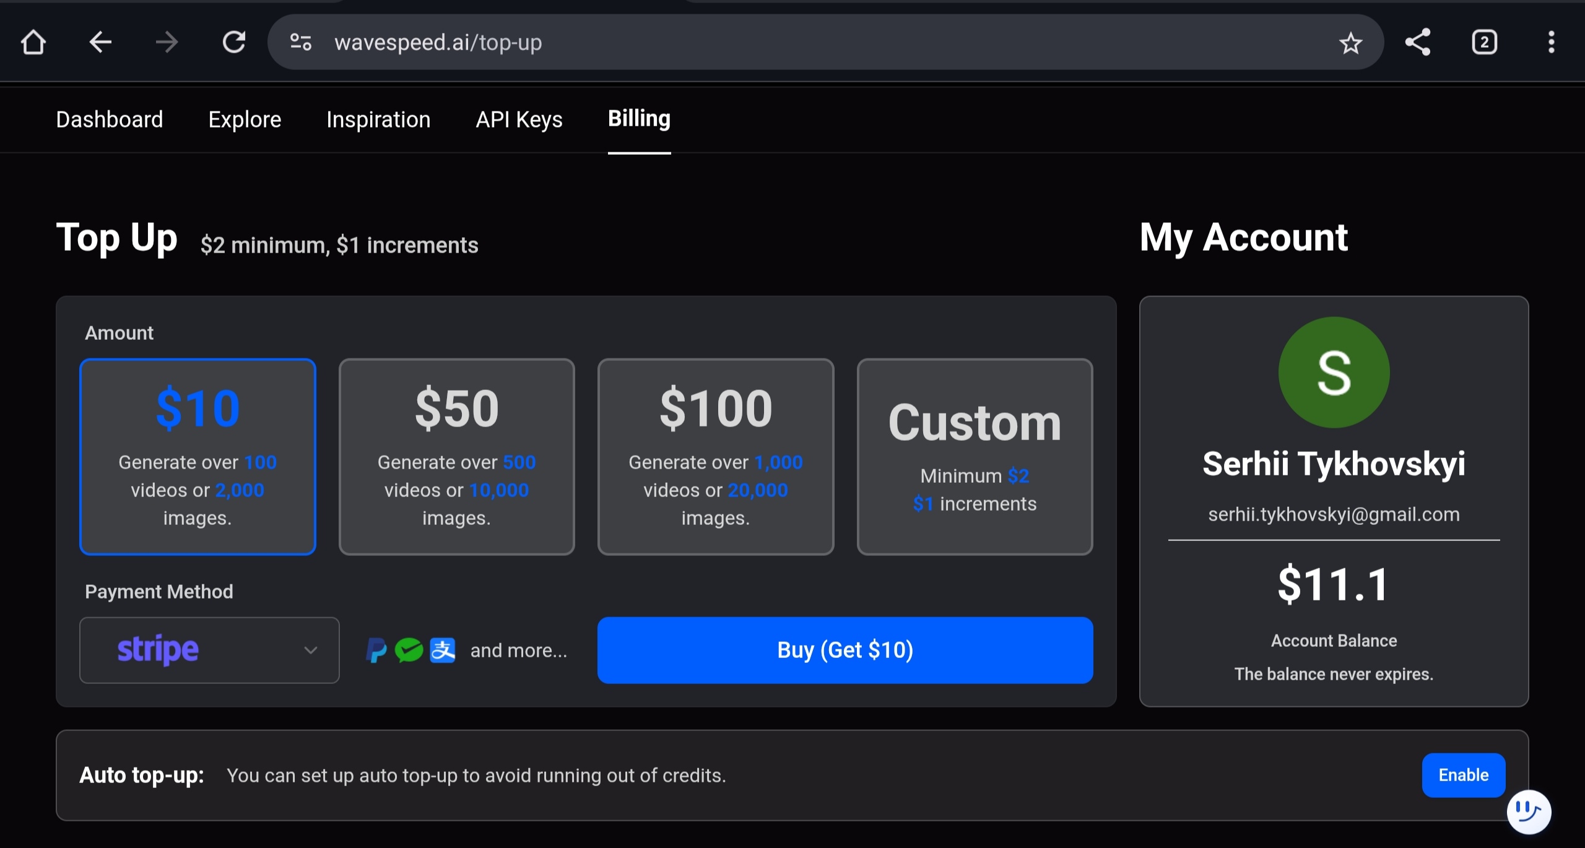Pick the Custom amount option
This screenshot has height=848, width=1585.
tap(975, 456)
